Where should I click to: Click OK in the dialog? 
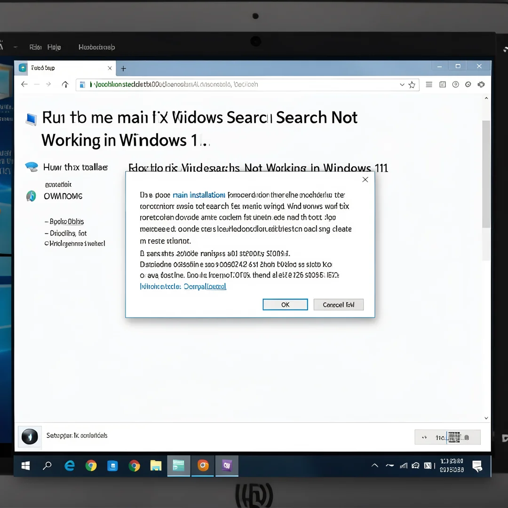[285, 304]
